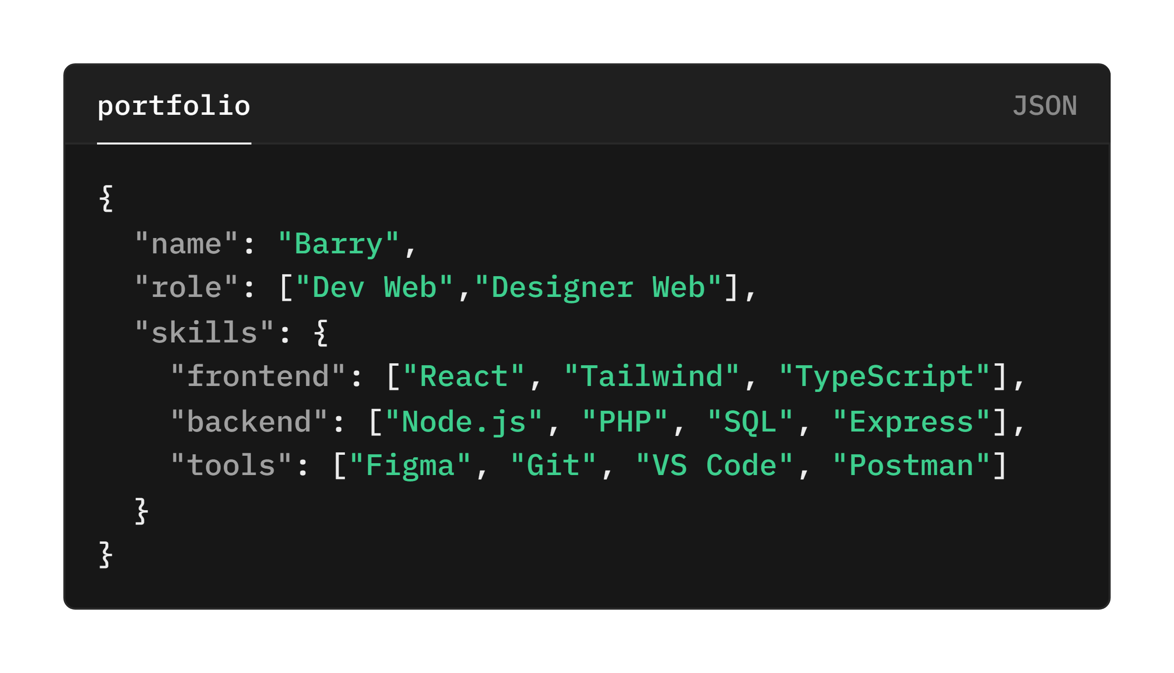1174x673 pixels.
Task: Click the "Tailwind" string
Action: click(651, 377)
